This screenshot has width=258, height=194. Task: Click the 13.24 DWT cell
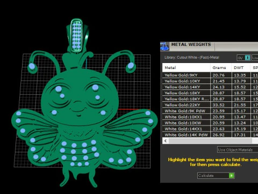click(241, 123)
